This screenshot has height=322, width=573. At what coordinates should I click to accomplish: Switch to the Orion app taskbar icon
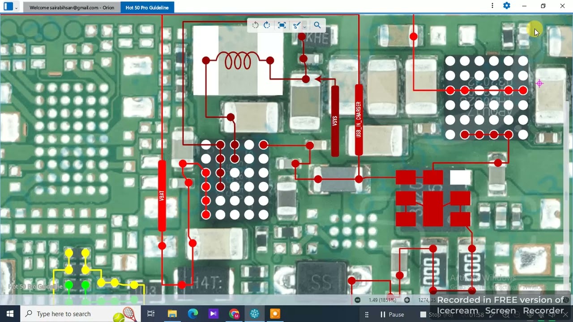(255, 314)
